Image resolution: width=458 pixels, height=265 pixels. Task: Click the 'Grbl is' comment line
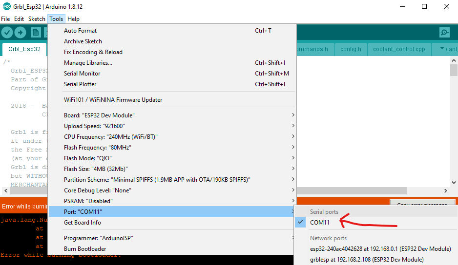click(x=29, y=132)
